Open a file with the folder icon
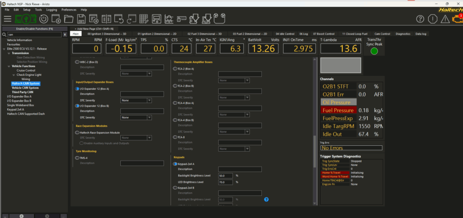The height and width of the screenshot is (218, 463). pyautogui.click(x=69, y=19)
